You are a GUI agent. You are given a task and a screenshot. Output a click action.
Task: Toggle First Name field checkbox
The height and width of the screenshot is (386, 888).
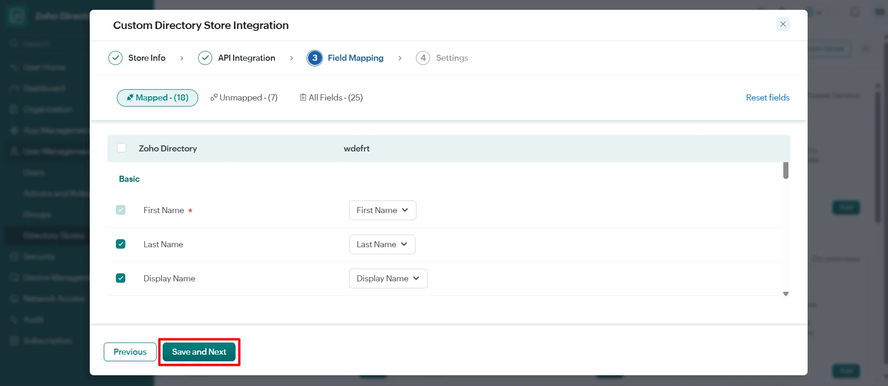click(121, 210)
